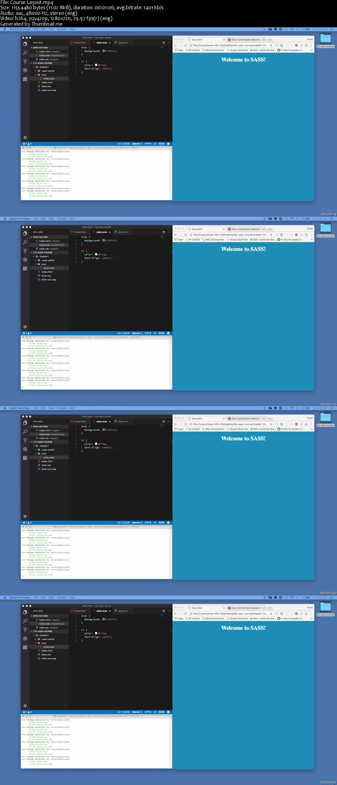Click #128fc2 color swatch in 00:00:52 frame
The width and height of the screenshot is (337, 785).
[104, 619]
